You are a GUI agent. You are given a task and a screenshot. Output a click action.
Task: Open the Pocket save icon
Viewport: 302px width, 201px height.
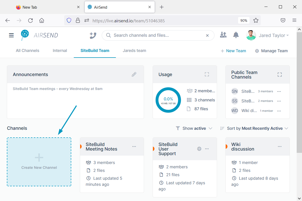point(283,21)
